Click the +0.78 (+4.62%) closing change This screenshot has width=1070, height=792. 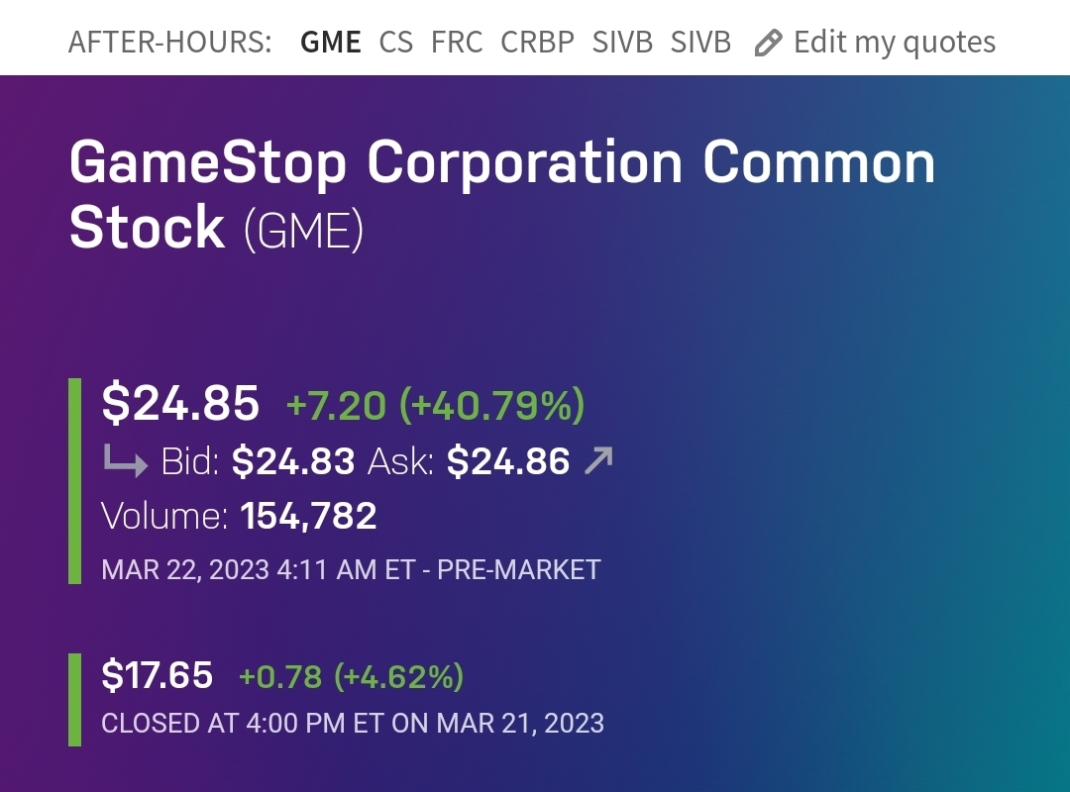(x=351, y=677)
